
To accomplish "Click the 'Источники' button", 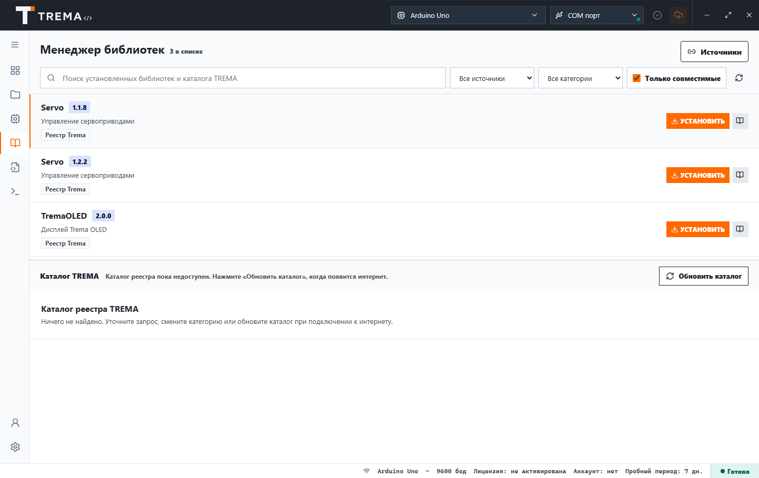I will pyautogui.click(x=714, y=52).
